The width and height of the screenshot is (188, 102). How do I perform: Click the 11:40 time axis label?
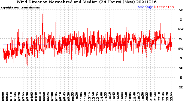pyautogui.click(x=85, y=97)
